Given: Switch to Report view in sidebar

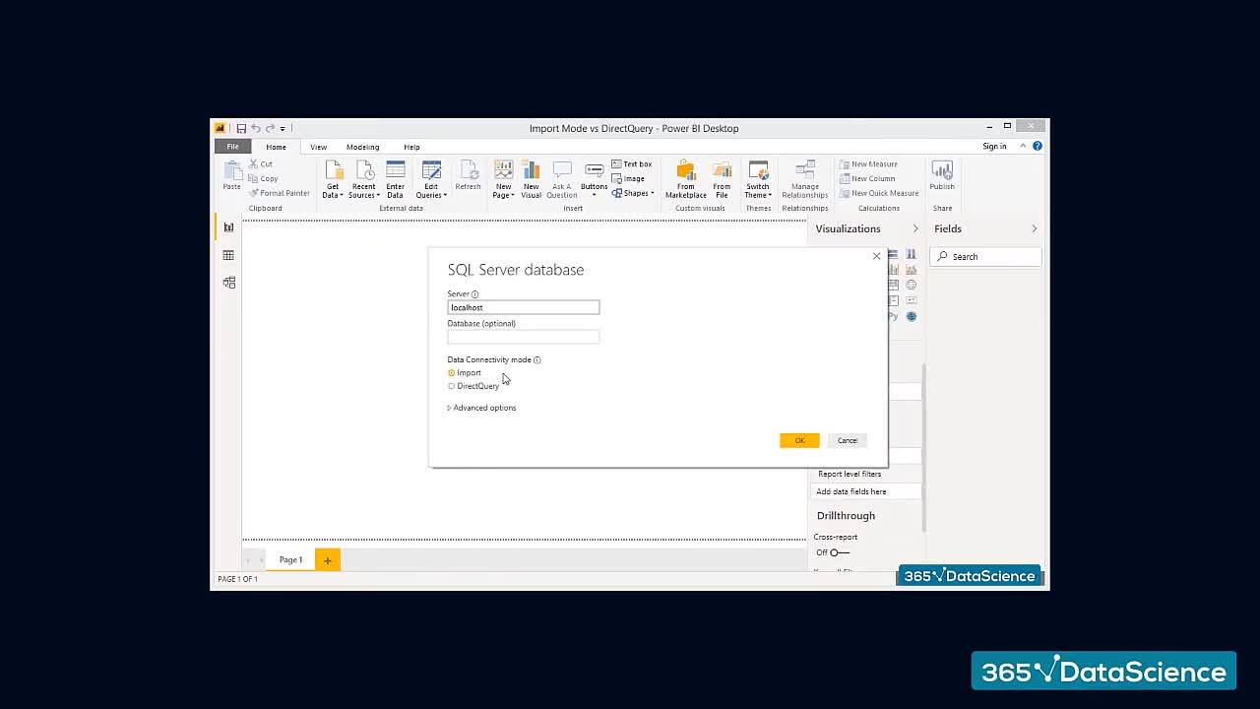Looking at the screenshot, I should (x=228, y=227).
